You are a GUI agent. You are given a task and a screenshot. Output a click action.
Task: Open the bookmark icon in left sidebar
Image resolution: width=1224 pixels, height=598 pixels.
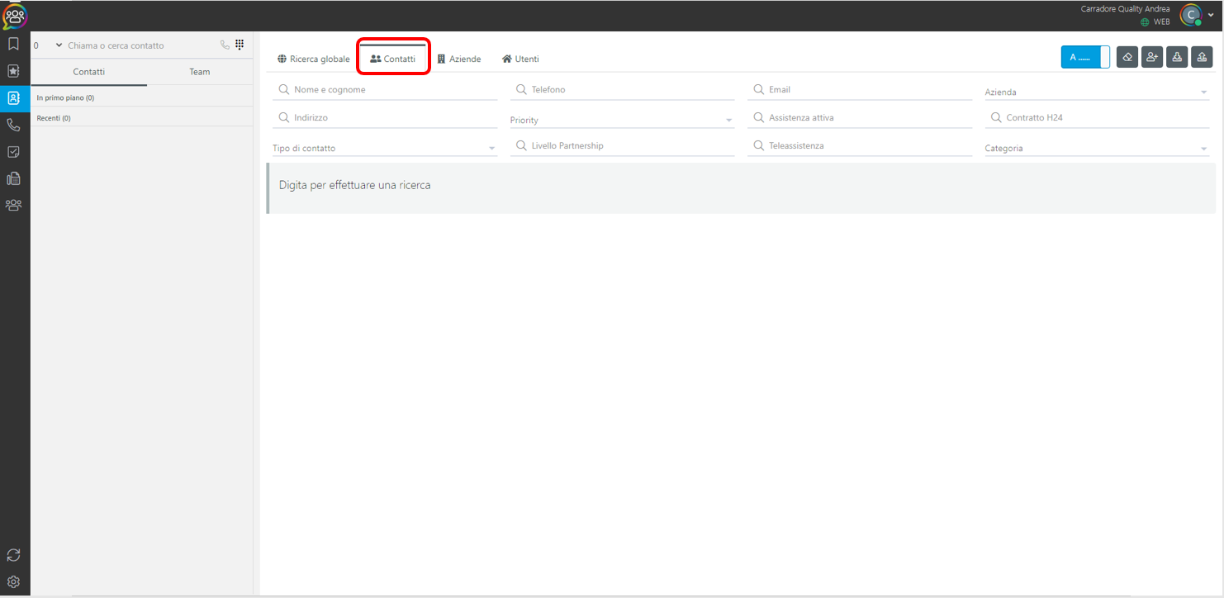(13, 45)
